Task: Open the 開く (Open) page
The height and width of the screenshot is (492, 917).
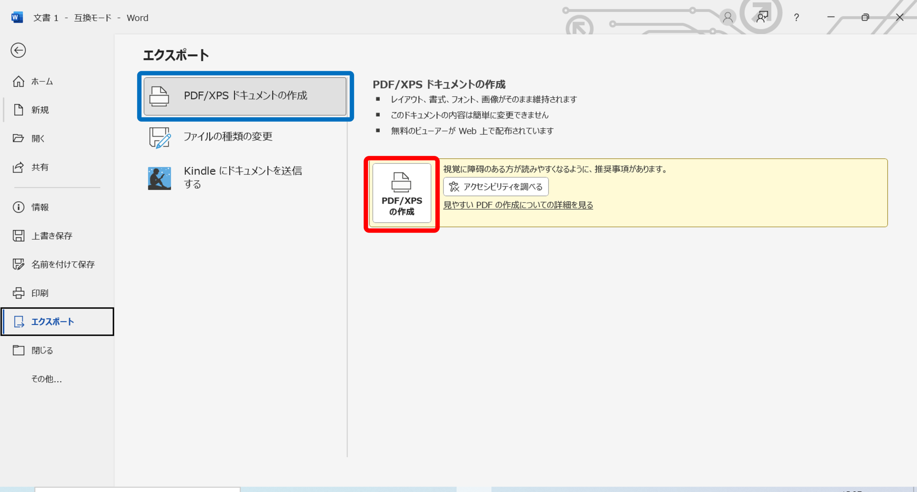Action: coord(38,138)
